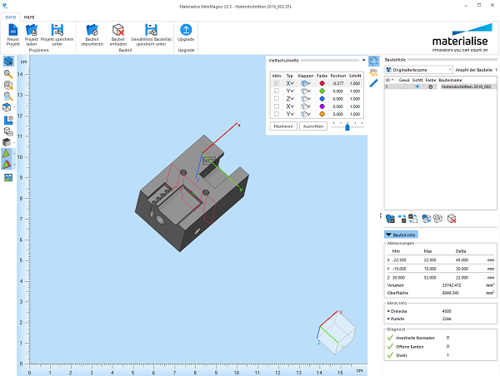The width and height of the screenshot is (500, 376).
Task: Uncheck the active first X section checkbox
Action: tap(277, 84)
